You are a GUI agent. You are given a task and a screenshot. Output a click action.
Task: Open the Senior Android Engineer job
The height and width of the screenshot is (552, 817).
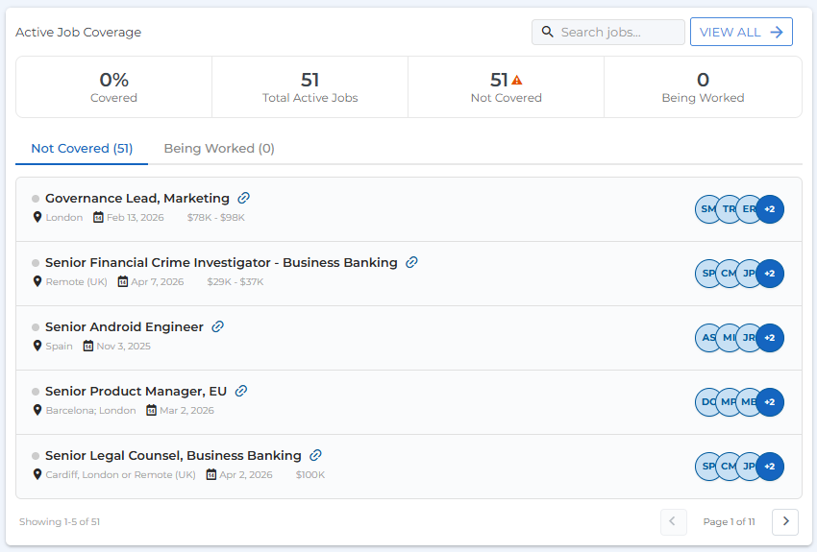coord(124,326)
